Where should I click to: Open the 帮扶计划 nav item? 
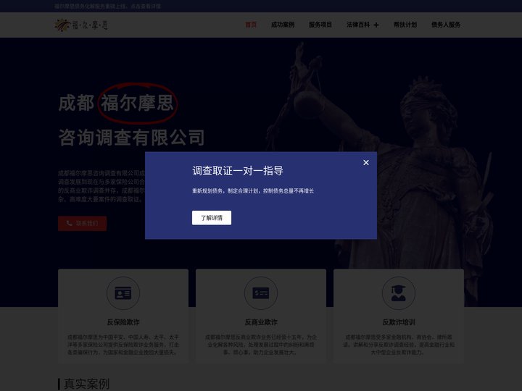(x=405, y=25)
